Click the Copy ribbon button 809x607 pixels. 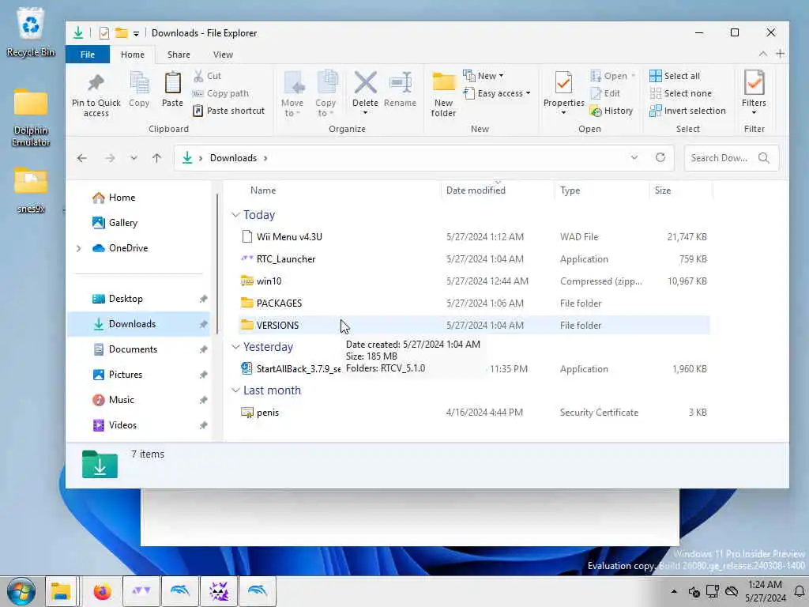point(139,89)
